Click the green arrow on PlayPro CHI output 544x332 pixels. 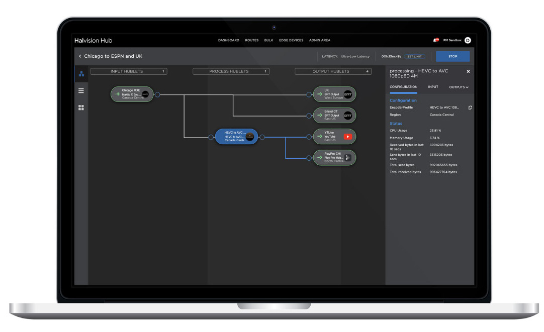coord(320,157)
